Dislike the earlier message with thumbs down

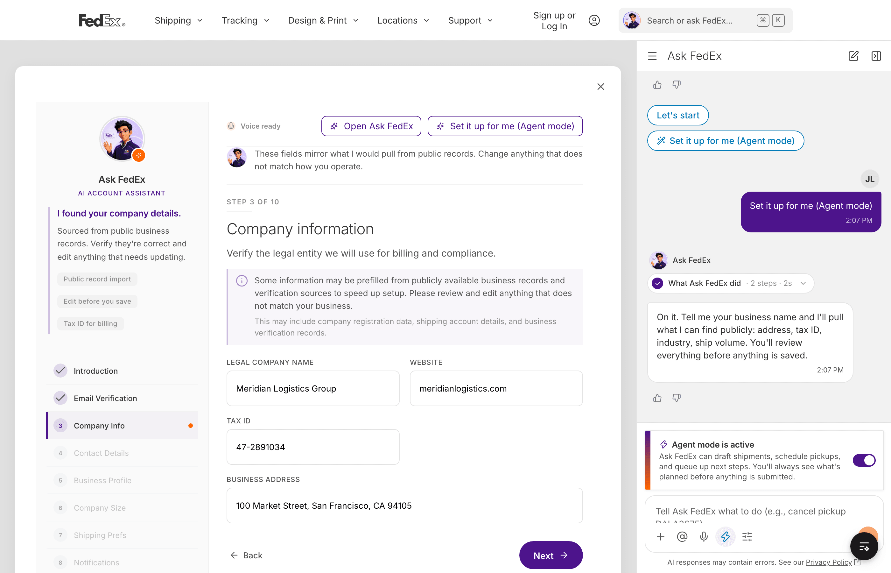677,85
